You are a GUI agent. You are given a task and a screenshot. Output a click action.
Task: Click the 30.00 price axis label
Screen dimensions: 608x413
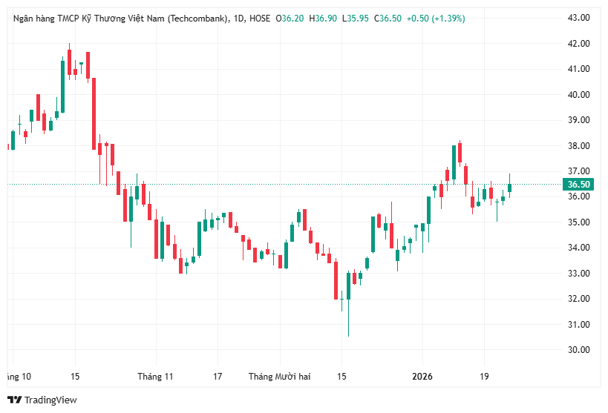pos(578,350)
